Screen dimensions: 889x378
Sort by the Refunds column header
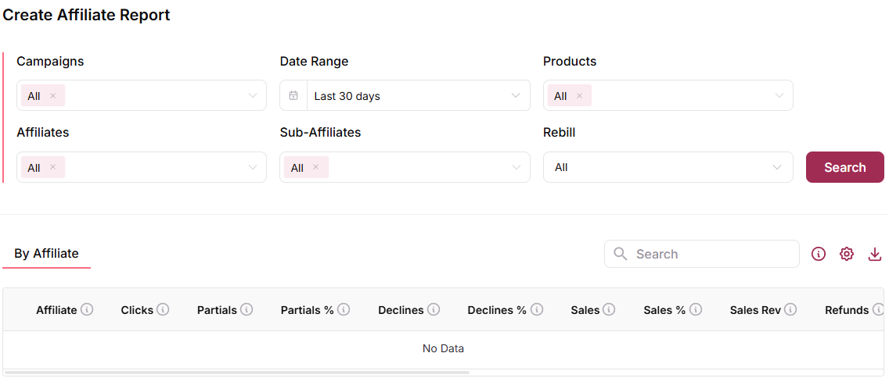pyautogui.click(x=847, y=310)
